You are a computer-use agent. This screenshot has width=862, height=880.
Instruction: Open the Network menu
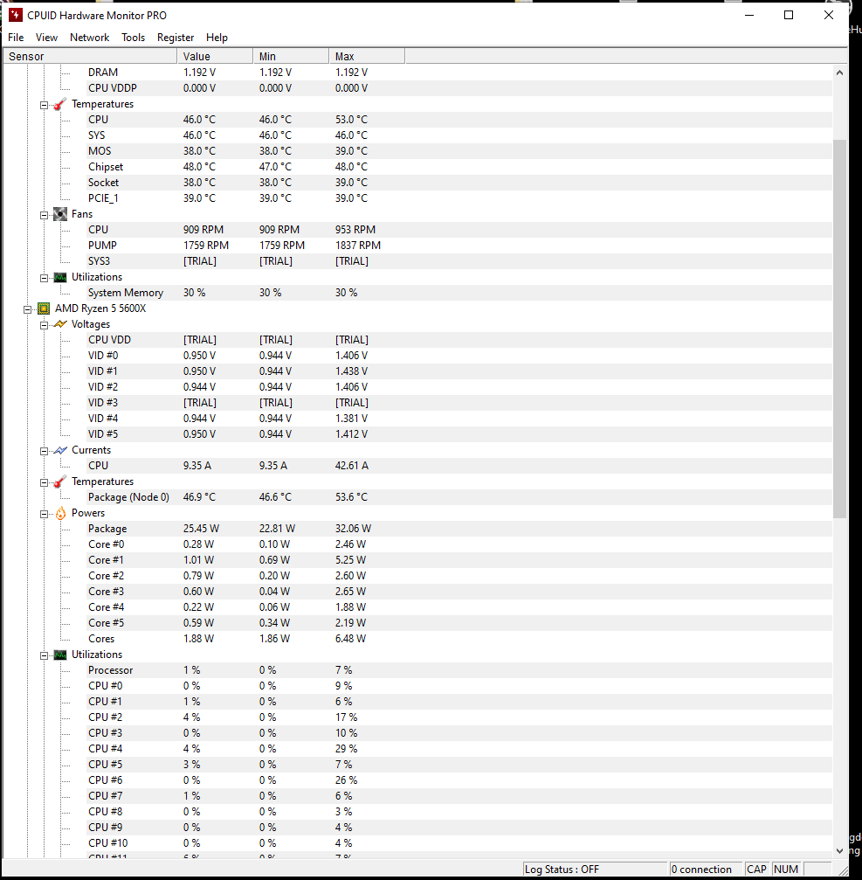pyautogui.click(x=90, y=38)
